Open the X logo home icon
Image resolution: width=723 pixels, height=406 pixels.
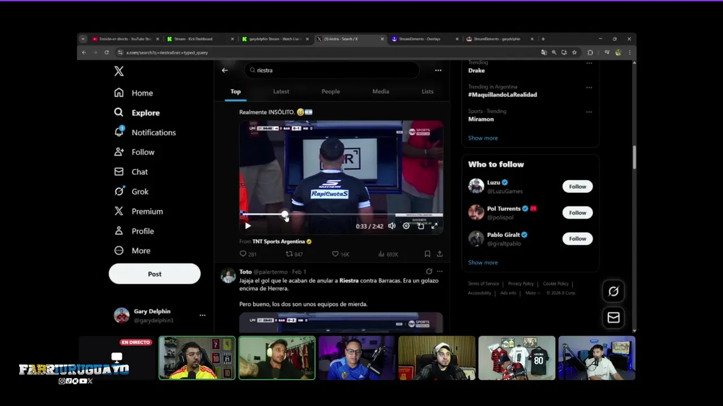tap(119, 71)
